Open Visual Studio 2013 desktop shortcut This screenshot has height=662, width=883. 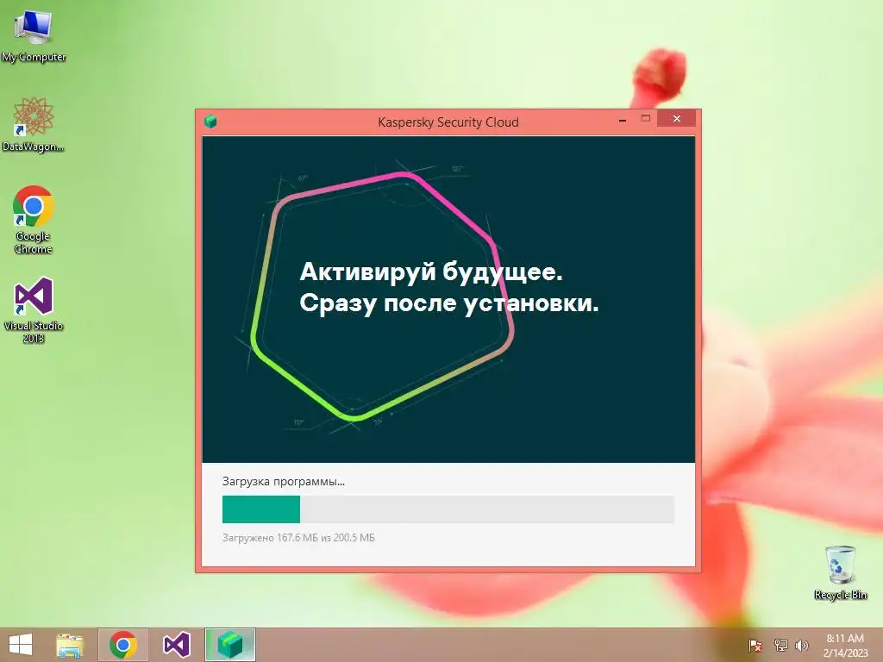34,309
